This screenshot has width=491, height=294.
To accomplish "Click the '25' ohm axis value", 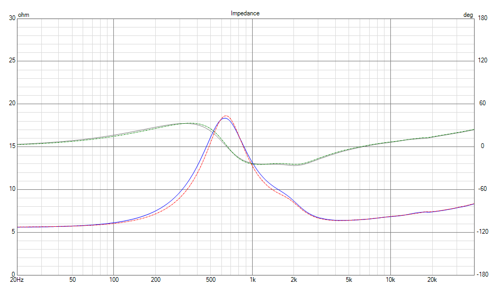I will pyautogui.click(x=12, y=60).
